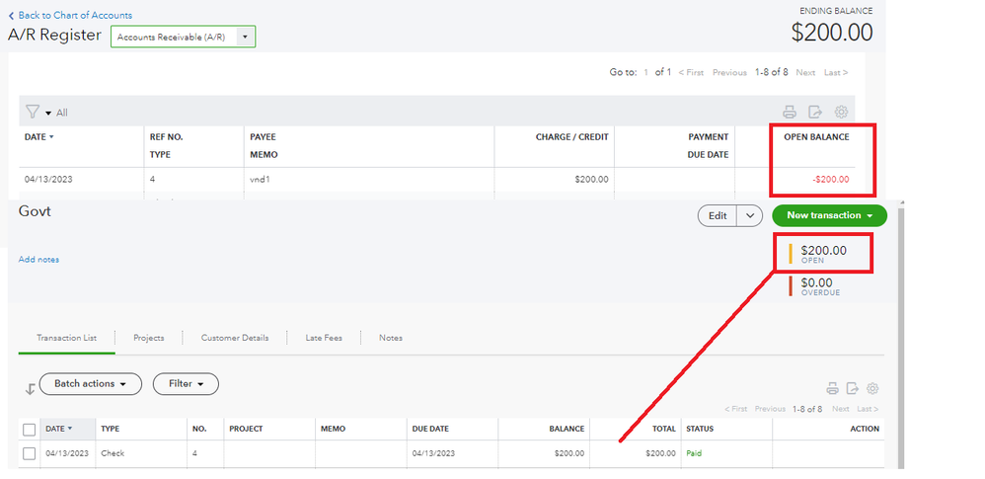Print the customer transaction list
The width and height of the screenshot is (985, 479).
pos(831,389)
